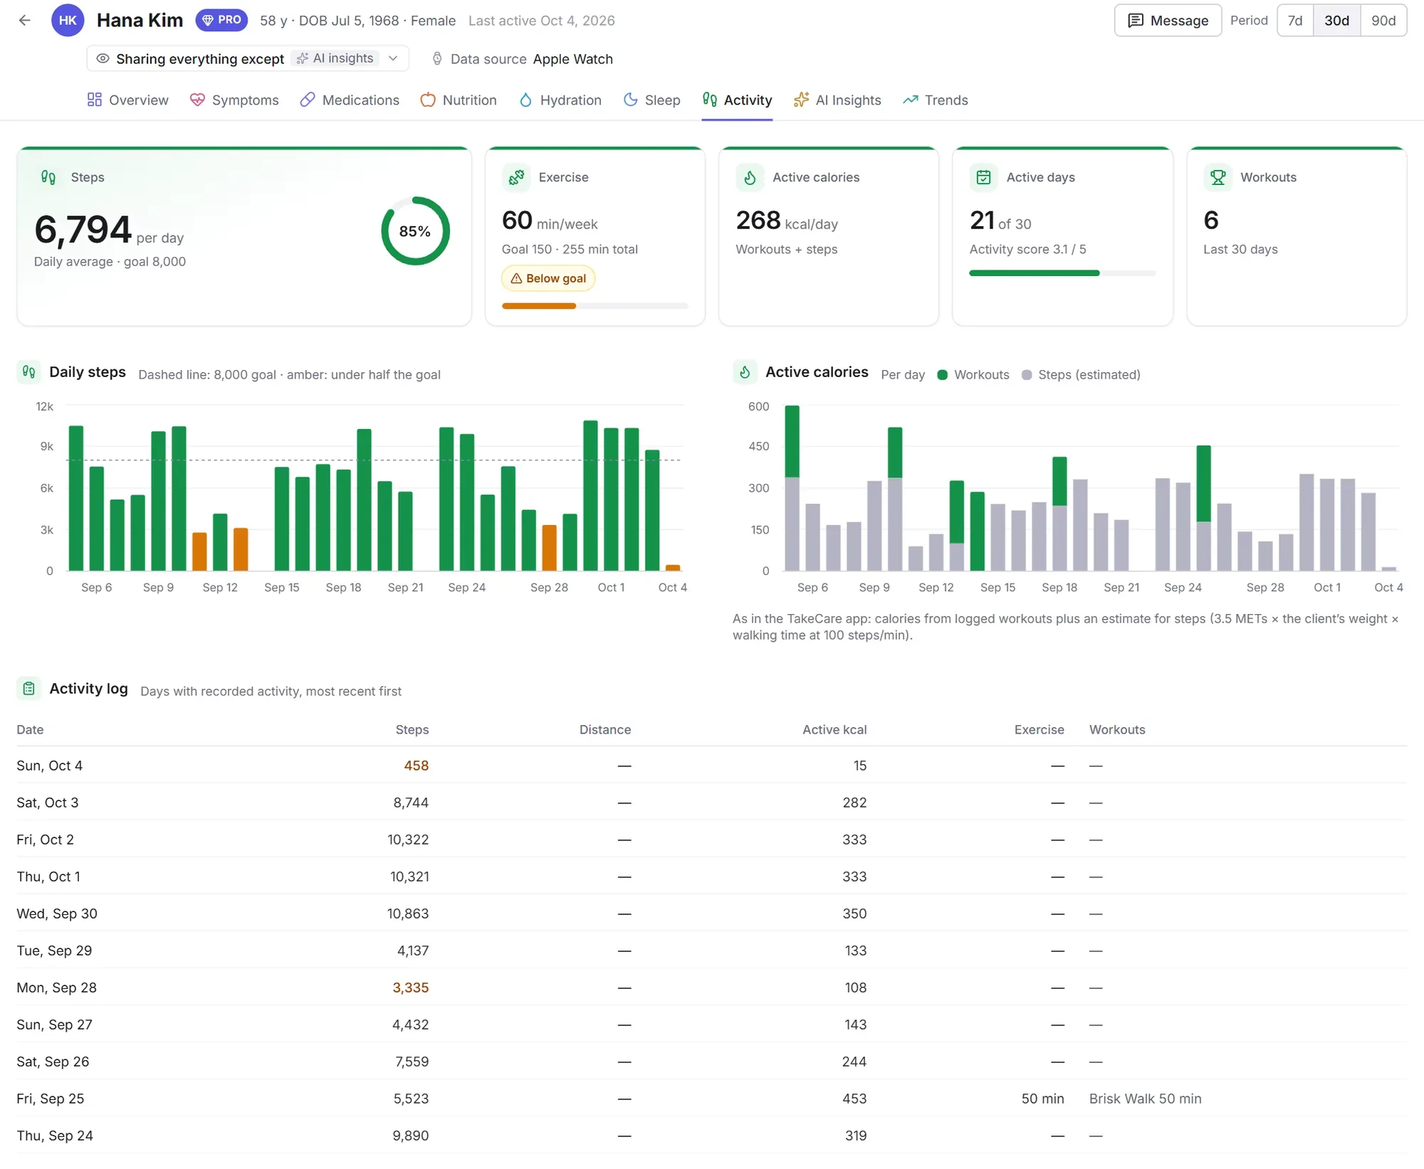Viewport: 1424px width, 1169px height.
Task: Click the amber 3,335 steps value
Action: [x=411, y=988]
